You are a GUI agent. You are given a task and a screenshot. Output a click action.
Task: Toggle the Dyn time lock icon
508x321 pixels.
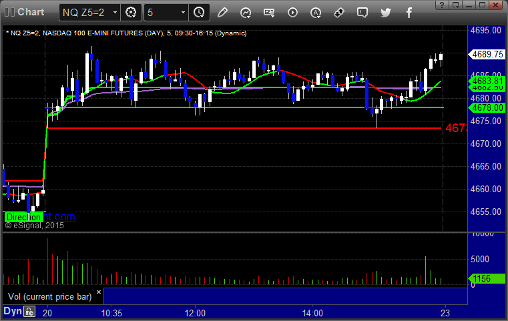click(x=29, y=312)
